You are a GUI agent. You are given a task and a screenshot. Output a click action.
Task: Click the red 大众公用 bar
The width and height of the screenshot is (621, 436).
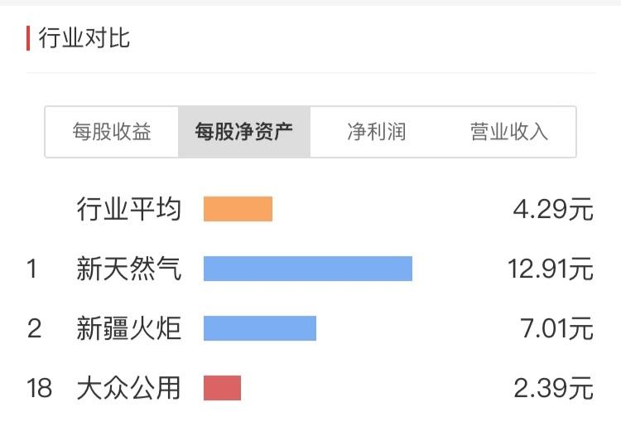pyautogui.click(x=222, y=388)
